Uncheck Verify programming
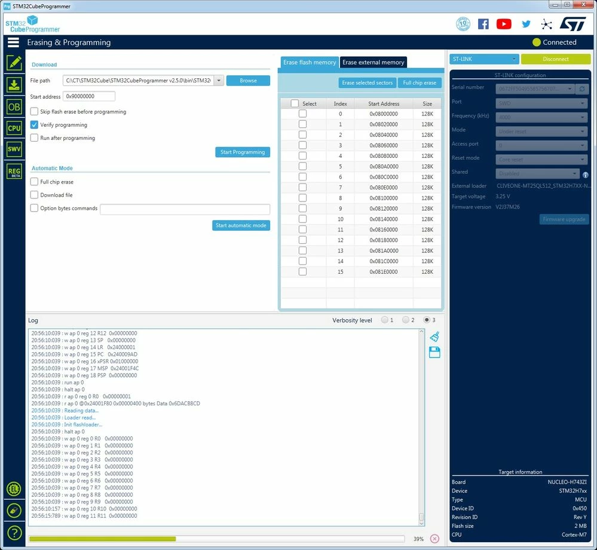Screen dimensions: 597x550 pos(34,124)
